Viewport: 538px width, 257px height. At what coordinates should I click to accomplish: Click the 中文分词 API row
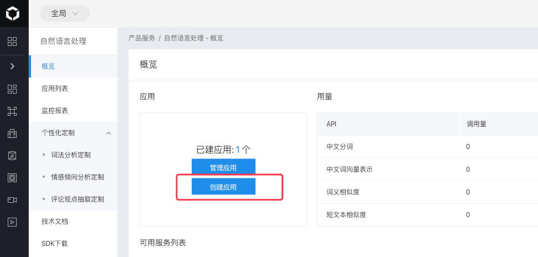tap(428, 147)
